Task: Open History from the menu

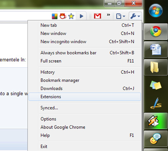Action: tap(85, 72)
